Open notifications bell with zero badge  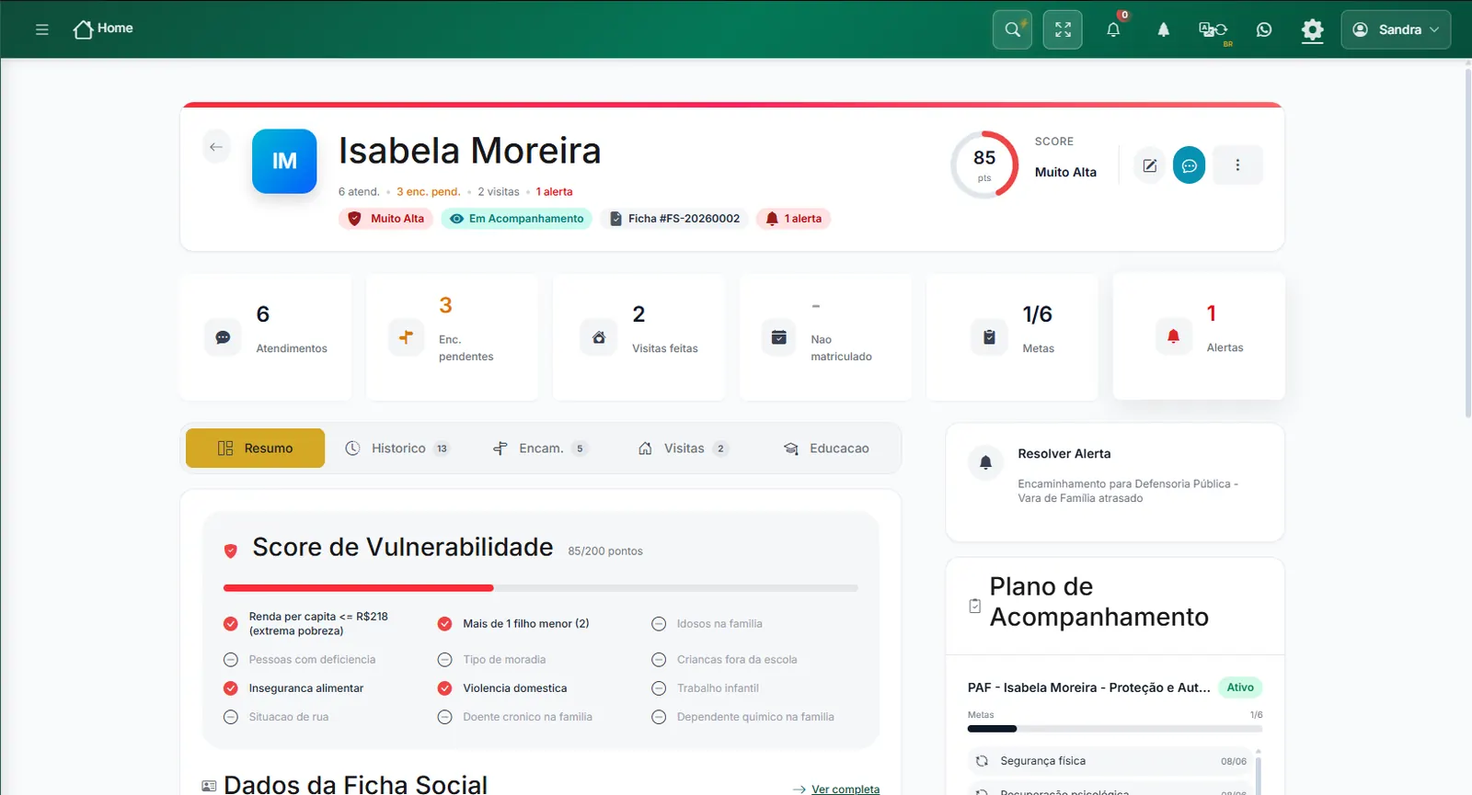[1113, 29]
